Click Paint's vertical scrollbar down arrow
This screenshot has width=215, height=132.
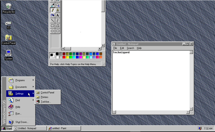103,45
